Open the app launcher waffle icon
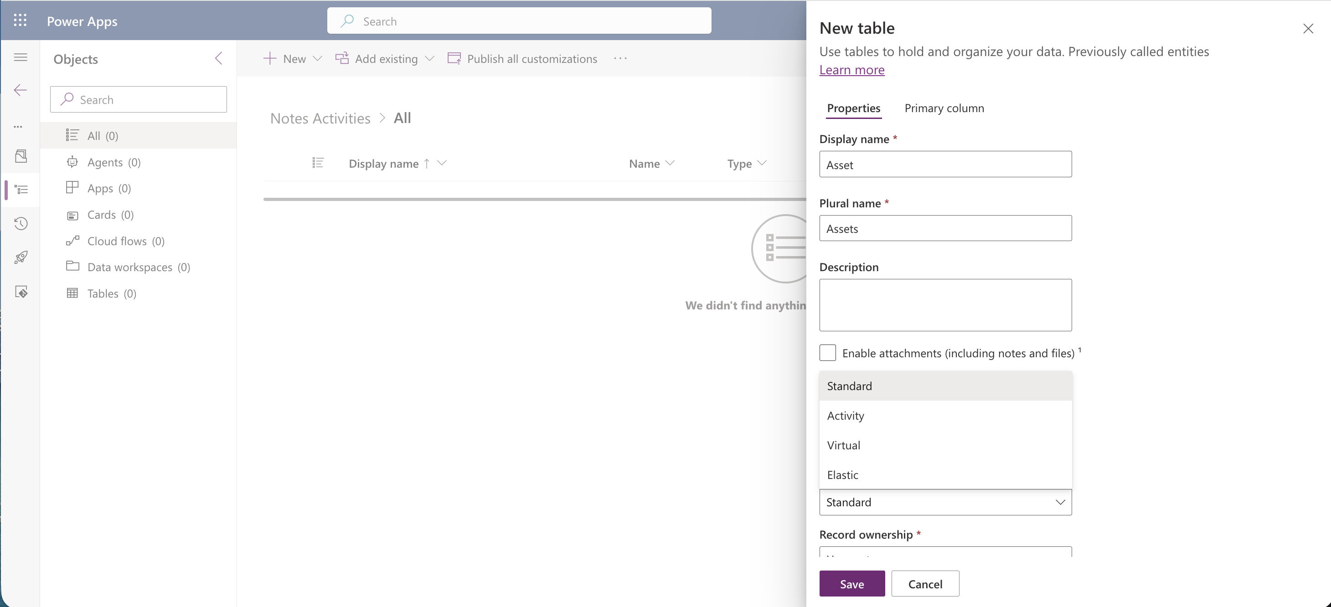1331x607 pixels. tap(20, 20)
